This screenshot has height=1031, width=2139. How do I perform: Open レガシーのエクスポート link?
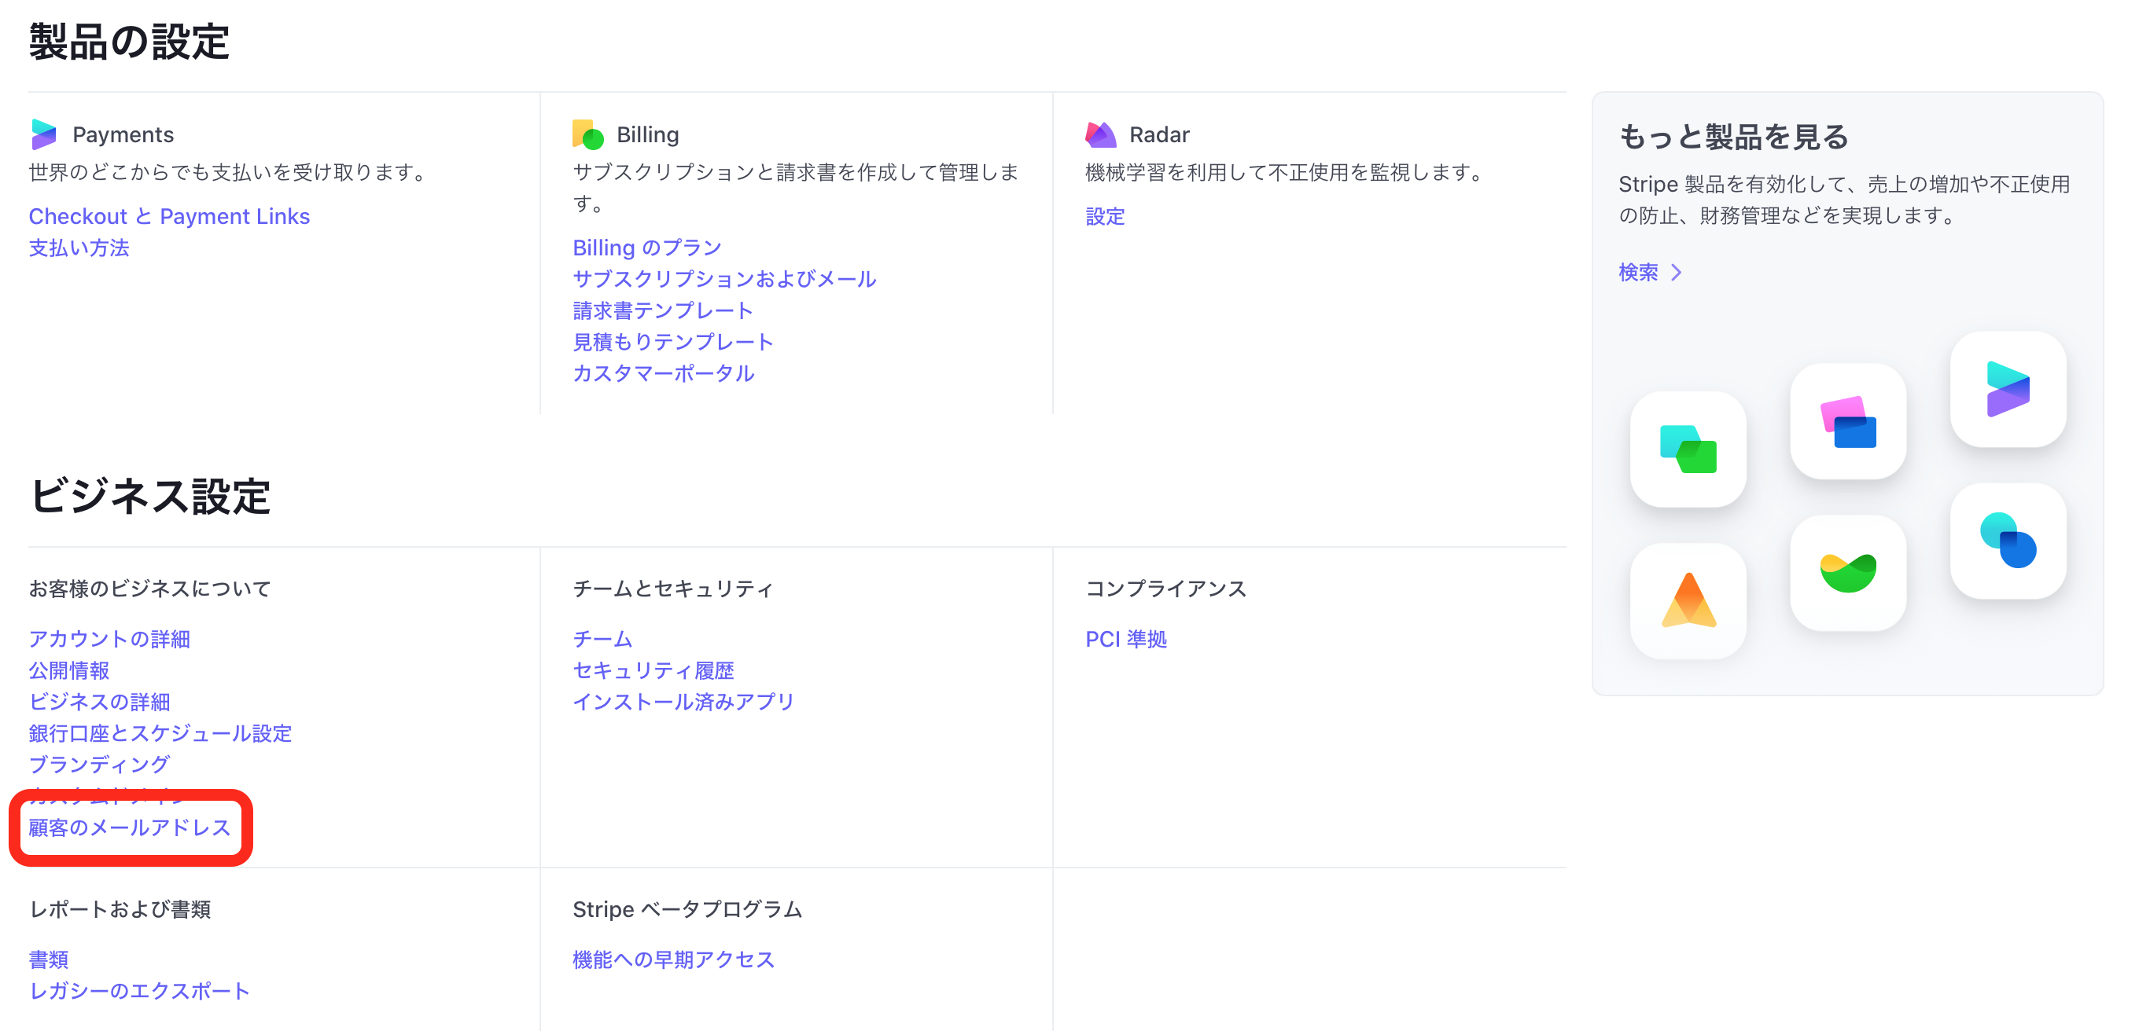point(139,992)
